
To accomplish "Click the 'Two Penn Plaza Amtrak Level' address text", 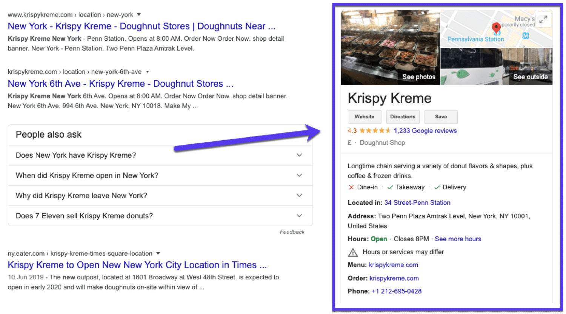I will [421, 216].
